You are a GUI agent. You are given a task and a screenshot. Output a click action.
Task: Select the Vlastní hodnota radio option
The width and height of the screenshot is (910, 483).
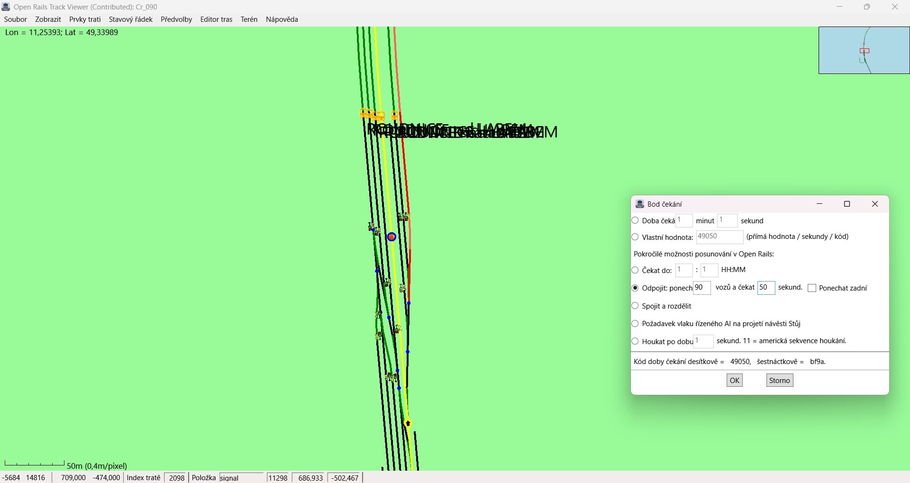(636, 237)
